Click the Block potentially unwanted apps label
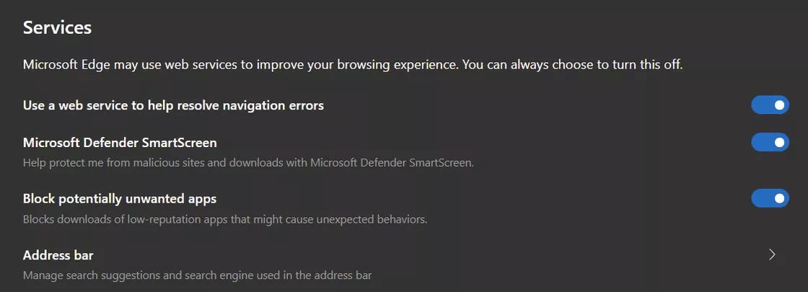Viewport: 808px width, 292px height. (x=120, y=199)
